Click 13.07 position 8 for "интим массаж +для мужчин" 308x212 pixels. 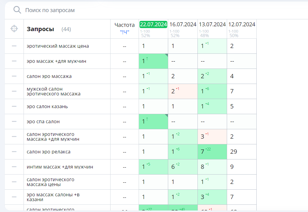click(x=212, y=167)
